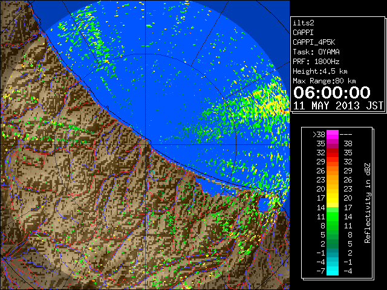Select the "CAPPI_4P5K" product name text
The width and height of the screenshot is (387, 290).
[314, 42]
